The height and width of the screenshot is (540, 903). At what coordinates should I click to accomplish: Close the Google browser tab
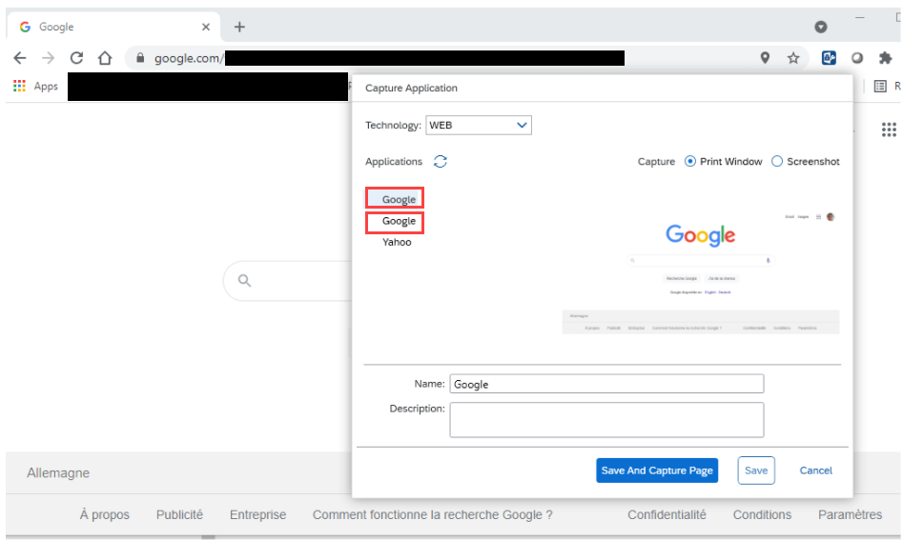(206, 27)
